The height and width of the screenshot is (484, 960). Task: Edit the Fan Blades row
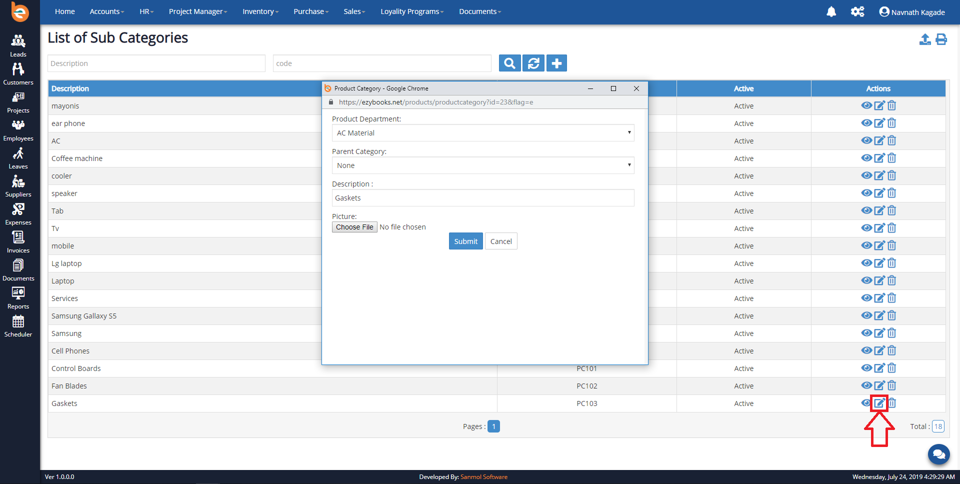(x=879, y=385)
